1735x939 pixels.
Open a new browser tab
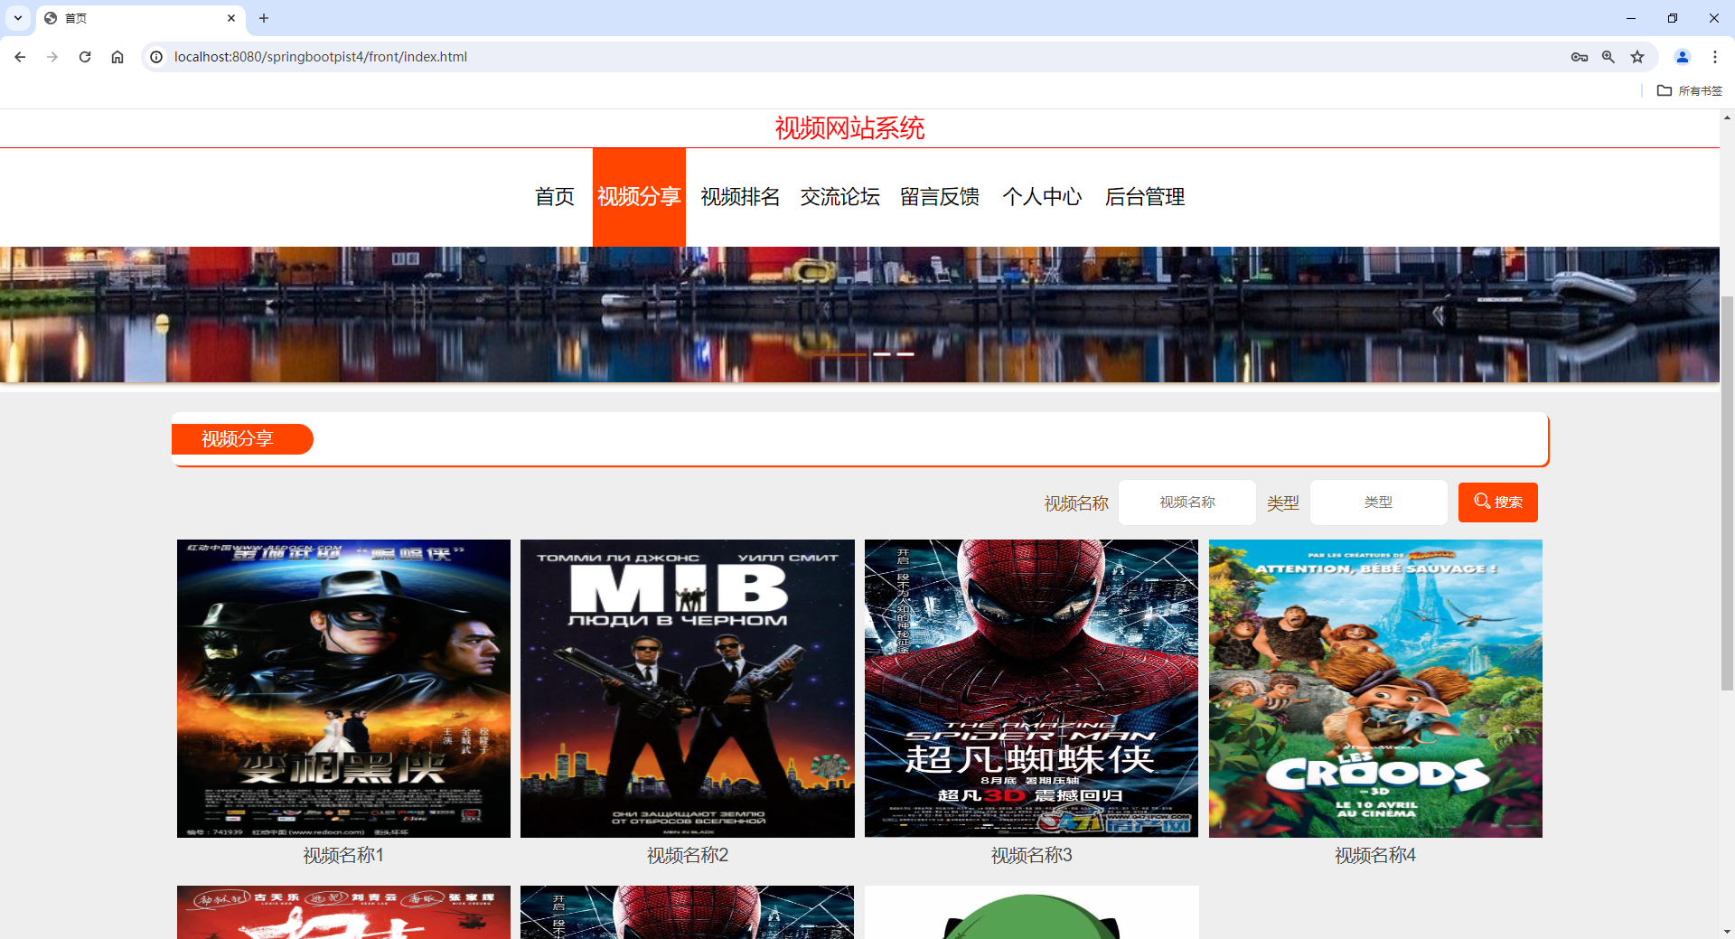tap(264, 18)
